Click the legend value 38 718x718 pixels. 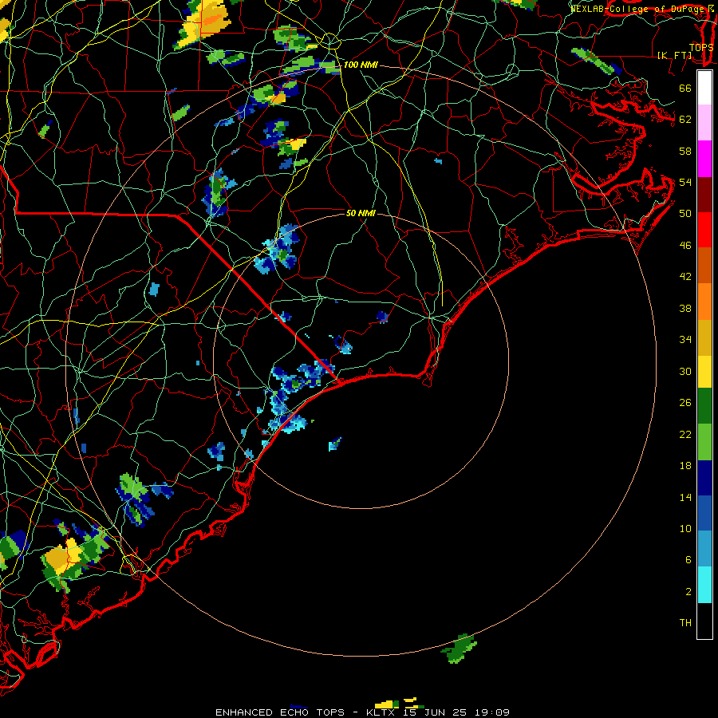coord(685,309)
